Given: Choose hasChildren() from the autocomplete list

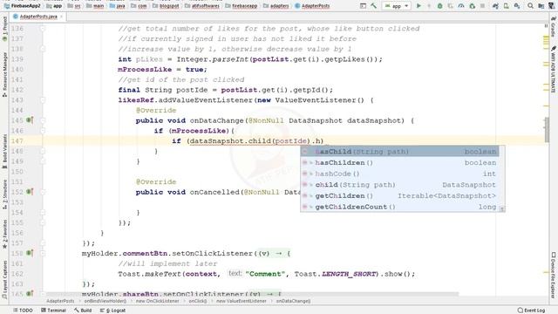Looking at the screenshot, I should coord(400,163).
